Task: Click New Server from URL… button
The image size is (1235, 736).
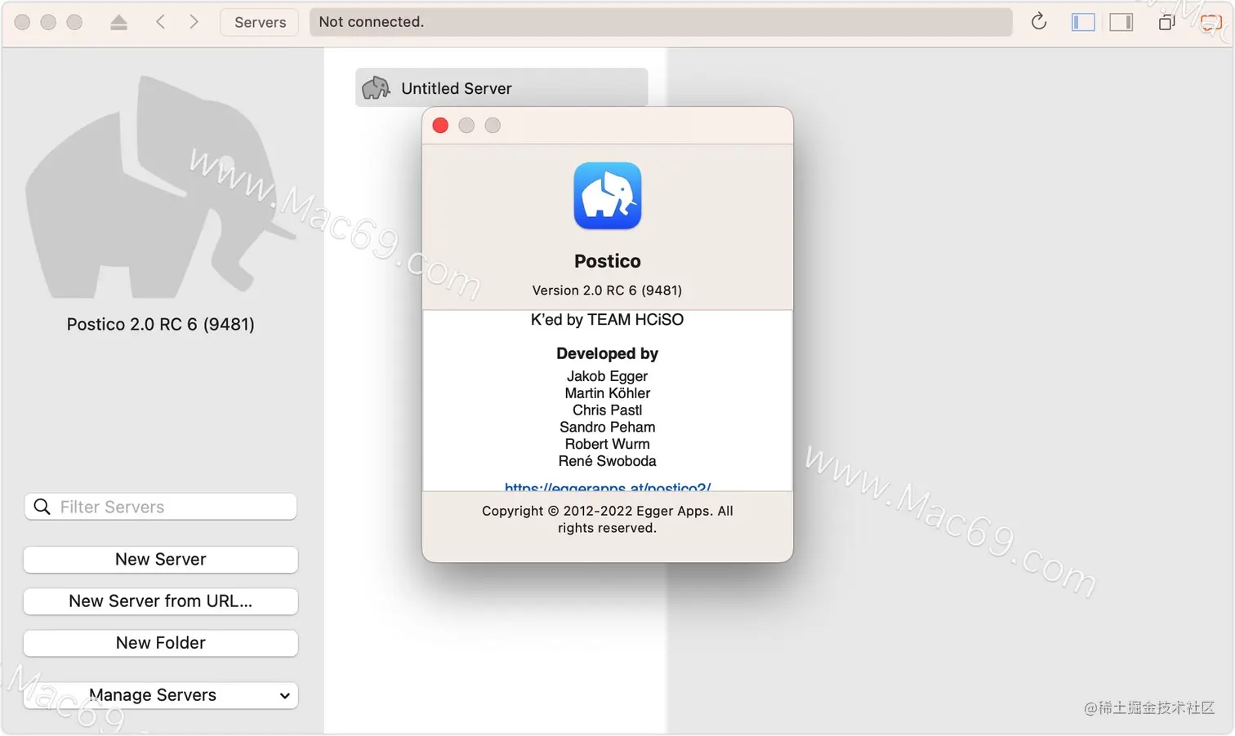Action: 161,601
